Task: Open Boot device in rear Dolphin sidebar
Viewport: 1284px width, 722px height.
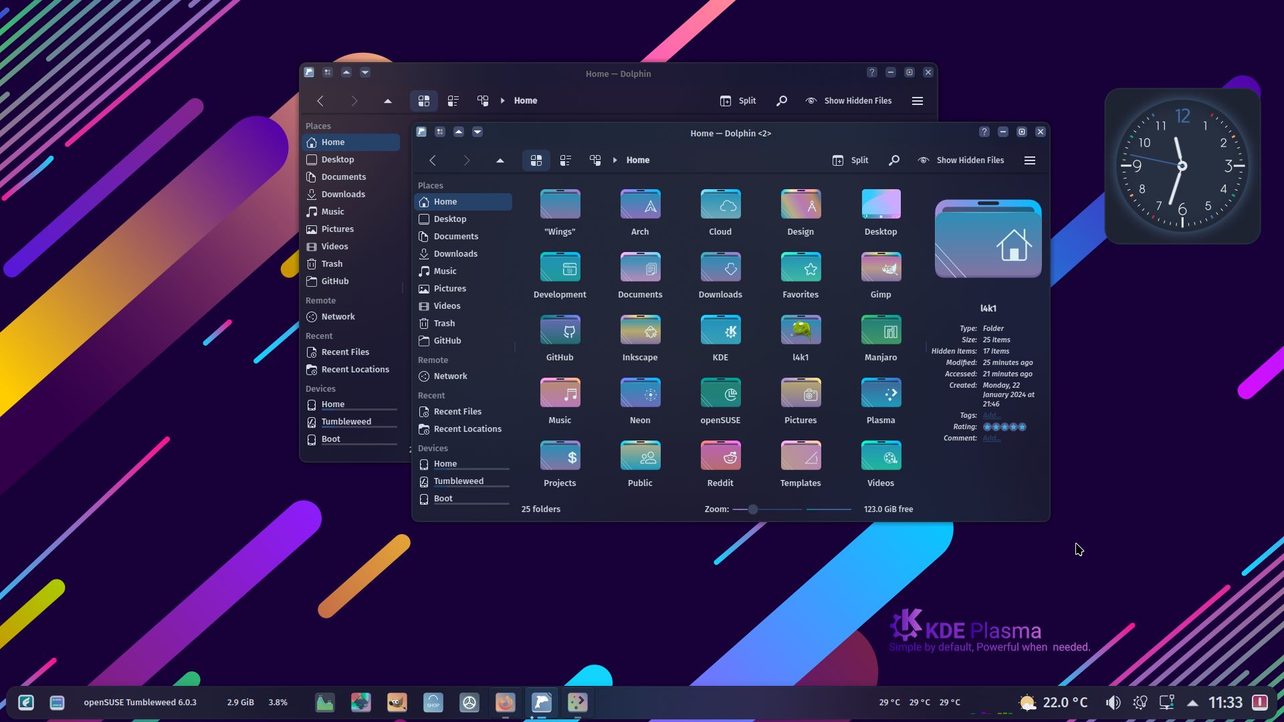Action: [351, 440]
